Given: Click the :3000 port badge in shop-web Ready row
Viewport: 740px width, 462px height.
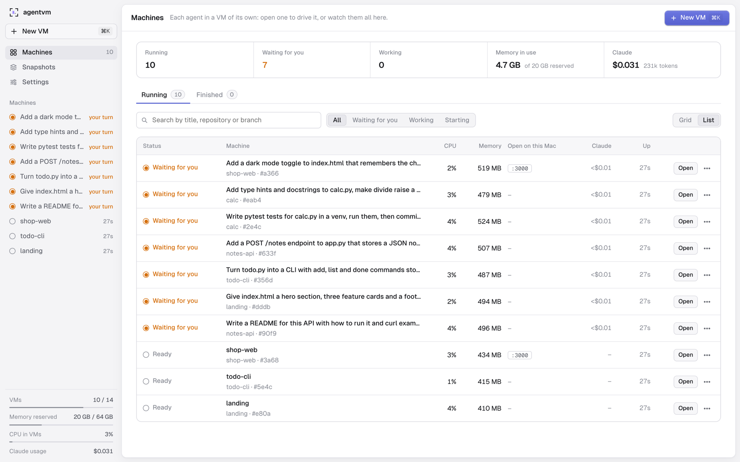Looking at the screenshot, I should pyautogui.click(x=520, y=355).
